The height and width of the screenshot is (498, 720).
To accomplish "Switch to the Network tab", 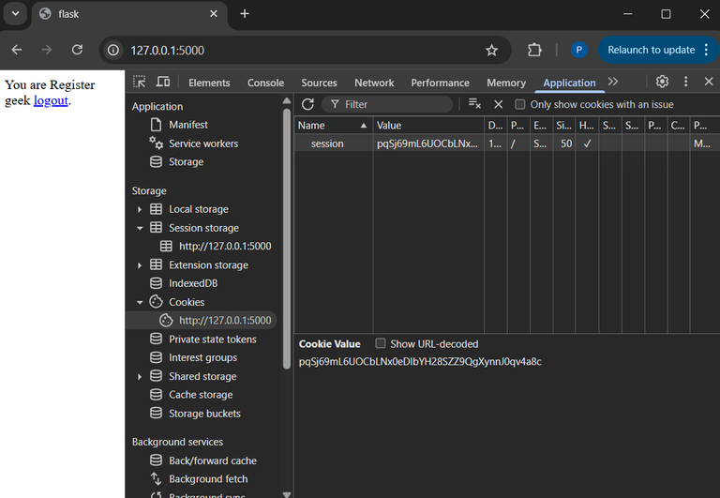I will (374, 83).
